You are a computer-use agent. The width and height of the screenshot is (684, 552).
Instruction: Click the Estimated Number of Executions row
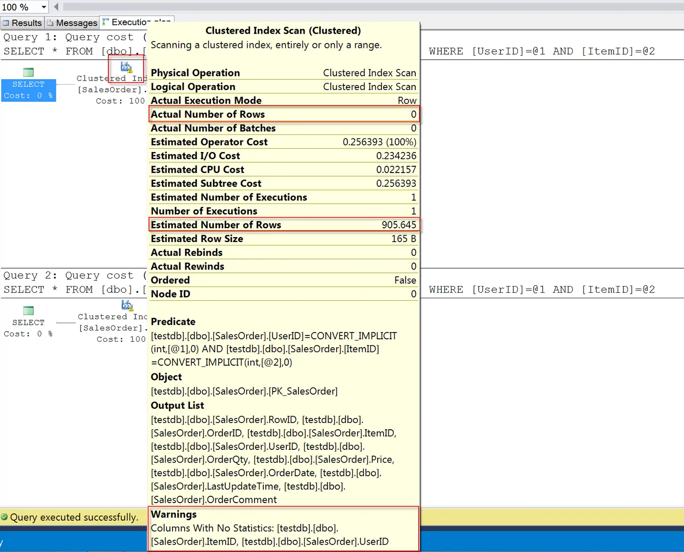[x=284, y=197]
